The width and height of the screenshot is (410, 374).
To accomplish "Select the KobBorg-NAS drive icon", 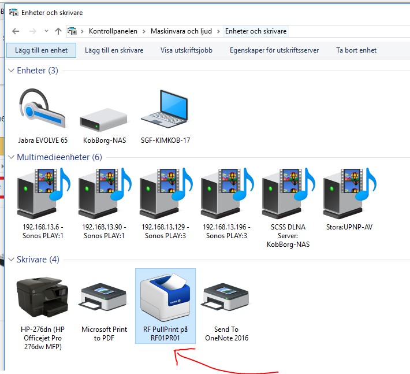I will (x=104, y=120).
